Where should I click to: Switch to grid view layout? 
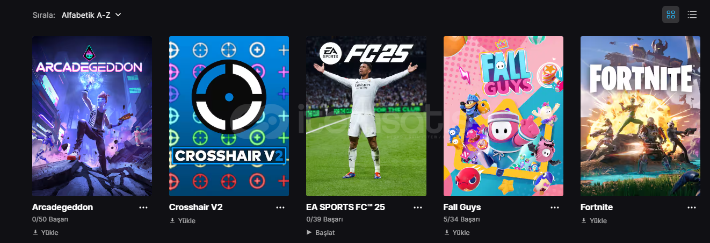(670, 15)
